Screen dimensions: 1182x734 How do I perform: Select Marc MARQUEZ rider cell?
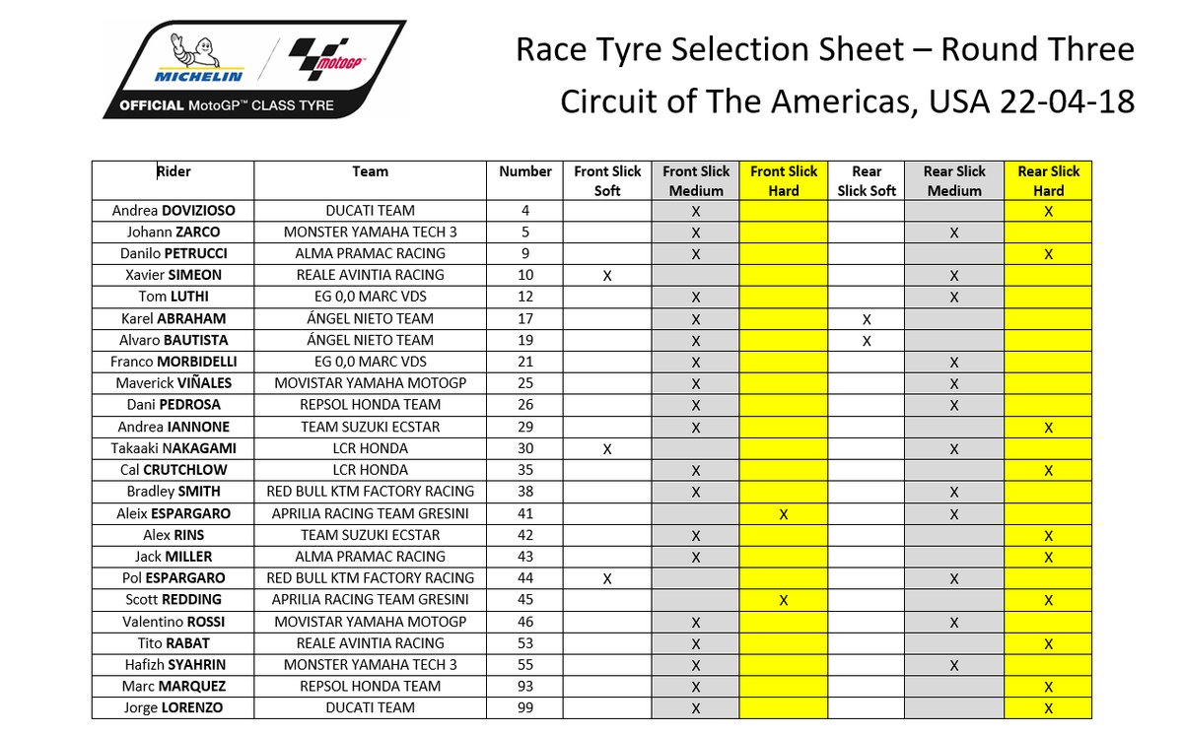[x=174, y=687]
